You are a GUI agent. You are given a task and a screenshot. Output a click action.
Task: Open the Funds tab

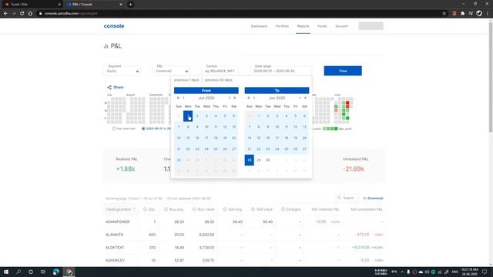click(x=322, y=26)
